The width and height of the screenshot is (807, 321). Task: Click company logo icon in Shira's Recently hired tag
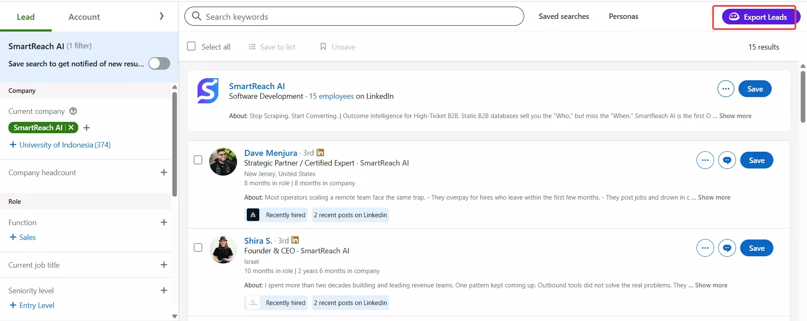tap(253, 303)
